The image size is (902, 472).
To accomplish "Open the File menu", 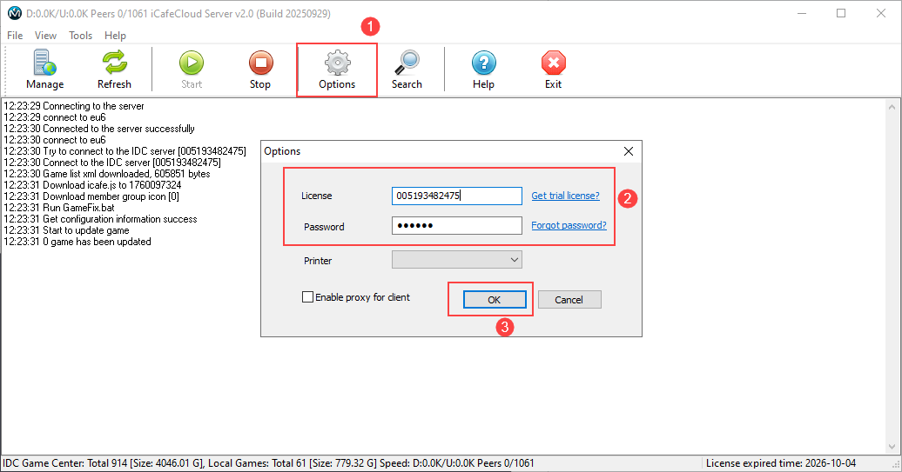I will click(15, 36).
